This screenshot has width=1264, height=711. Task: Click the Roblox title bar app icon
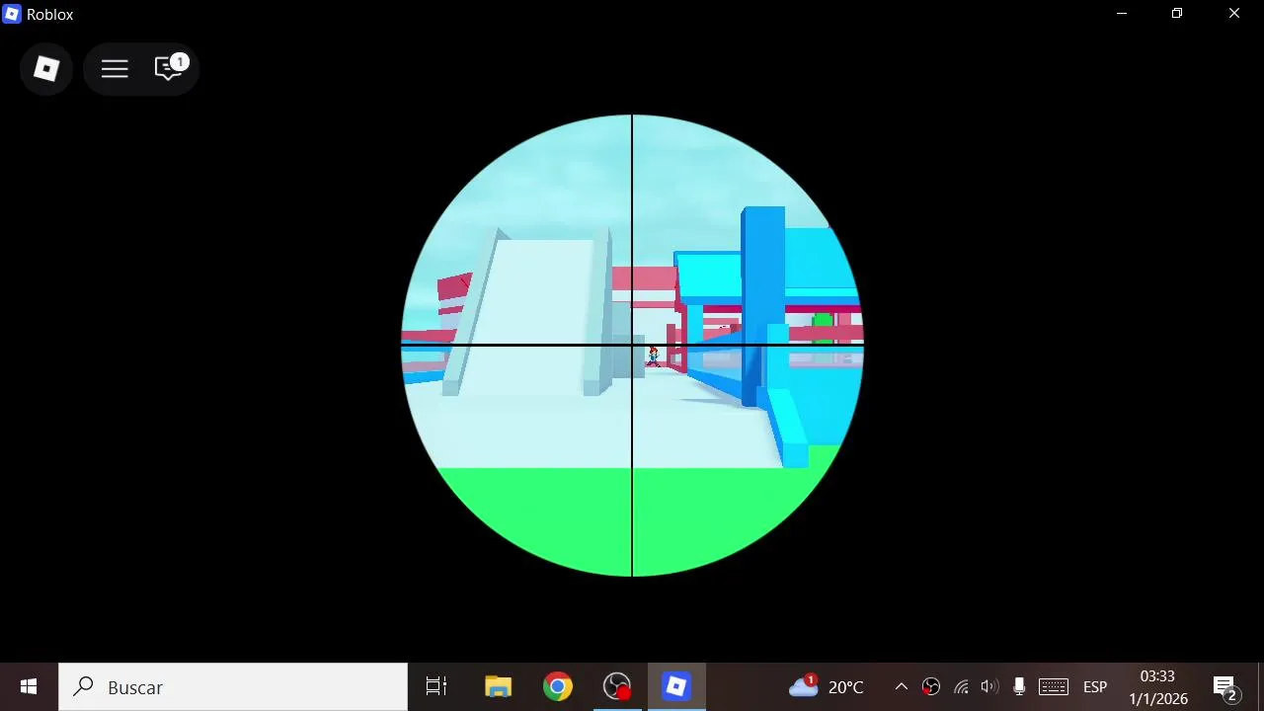tap(12, 14)
